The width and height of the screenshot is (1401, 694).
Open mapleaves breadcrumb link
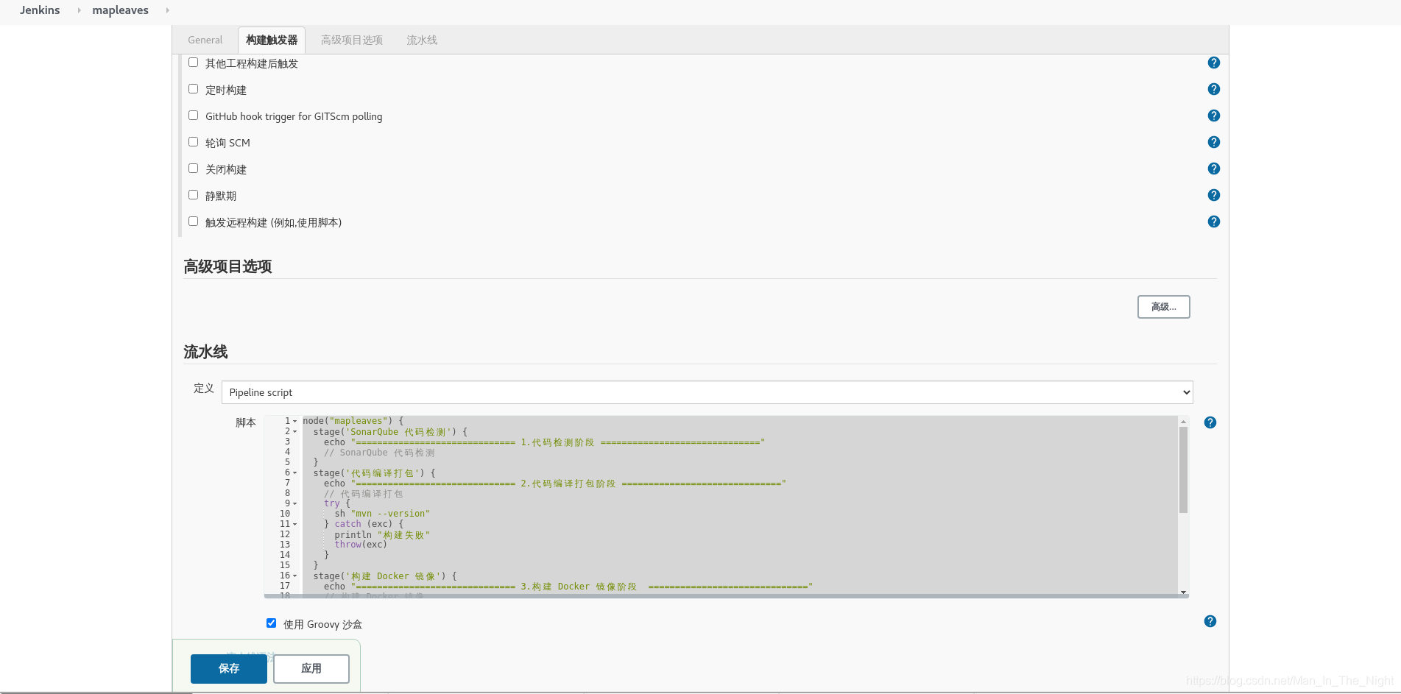pos(120,10)
